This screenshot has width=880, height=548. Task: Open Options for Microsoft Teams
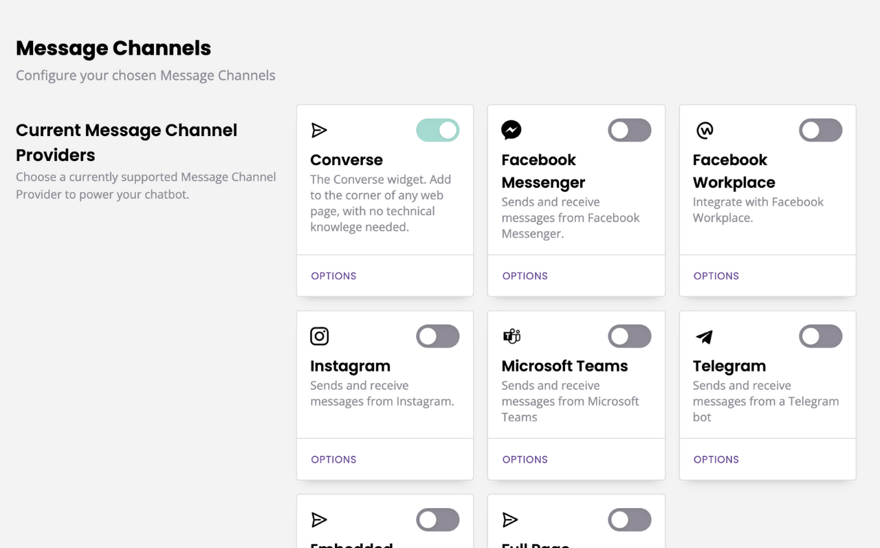525,459
